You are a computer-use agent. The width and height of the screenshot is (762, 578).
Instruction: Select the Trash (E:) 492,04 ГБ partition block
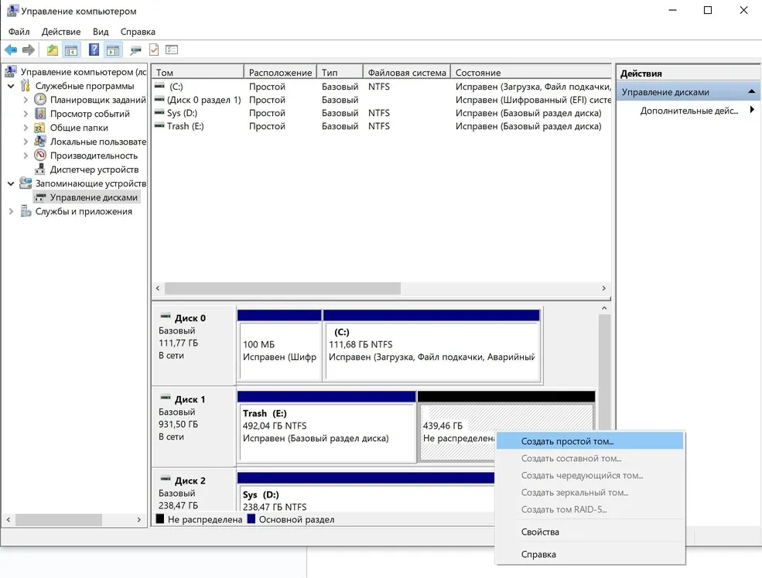[326, 426]
